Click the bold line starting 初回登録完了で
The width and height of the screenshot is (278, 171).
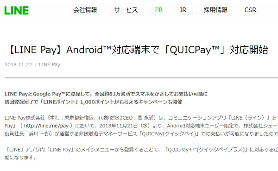(x=93, y=102)
